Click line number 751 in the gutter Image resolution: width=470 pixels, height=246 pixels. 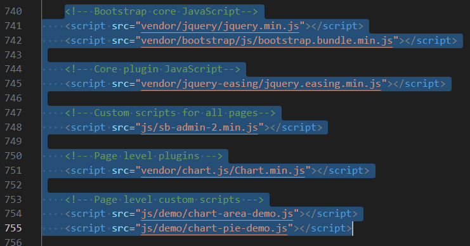[x=13, y=171]
